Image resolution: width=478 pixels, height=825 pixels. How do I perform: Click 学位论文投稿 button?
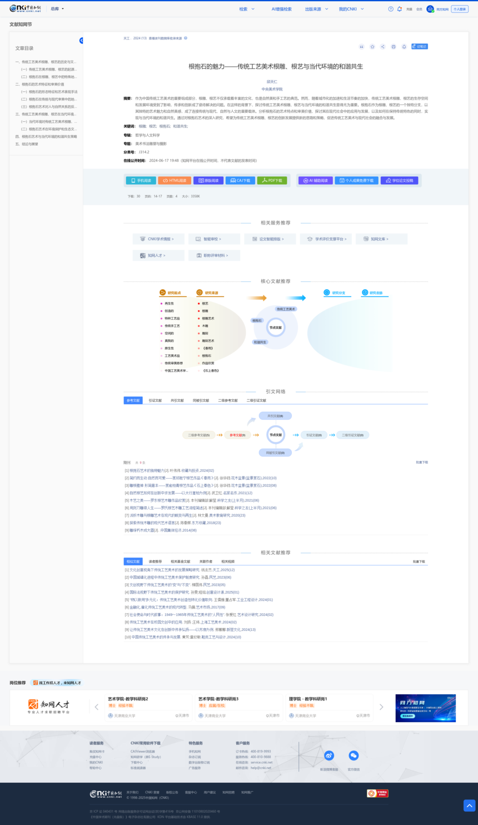tap(400, 181)
